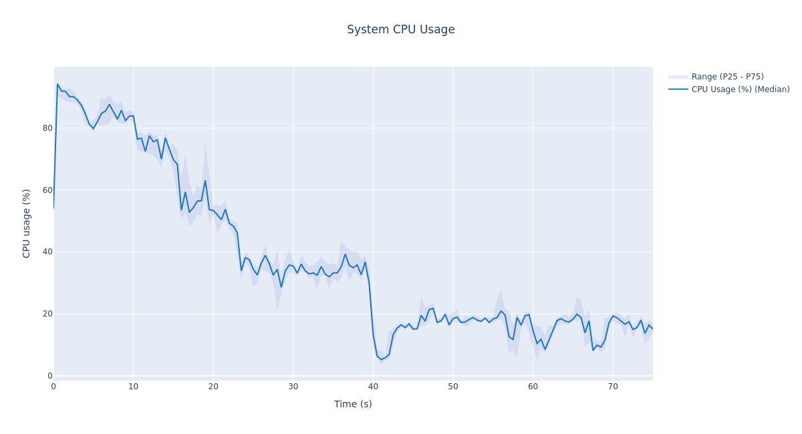Image resolution: width=802 pixels, height=434 pixels.
Task: Click the x-axis tick label 70
Action: click(x=613, y=387)
